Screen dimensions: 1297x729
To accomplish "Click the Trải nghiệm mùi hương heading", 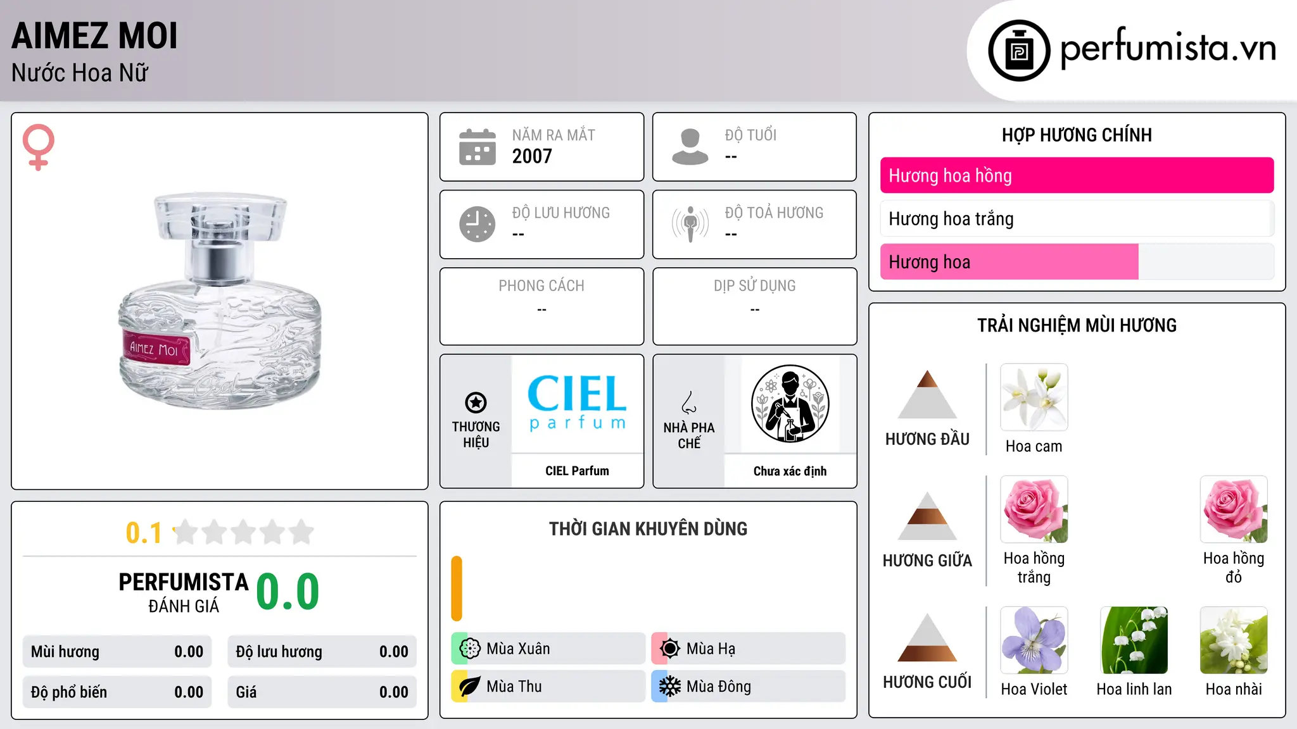I will [1077, 325].
